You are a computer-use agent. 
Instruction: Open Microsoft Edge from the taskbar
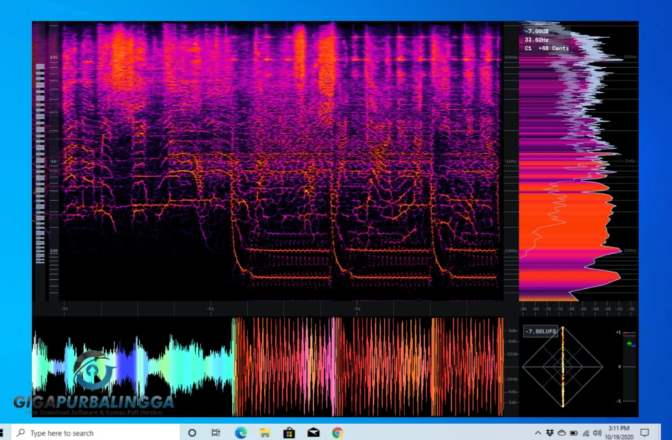[241, 433]
